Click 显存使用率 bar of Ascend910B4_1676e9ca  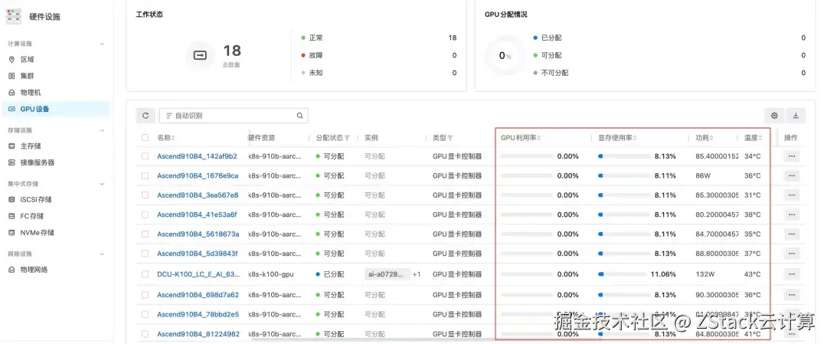tap(624, 175)
